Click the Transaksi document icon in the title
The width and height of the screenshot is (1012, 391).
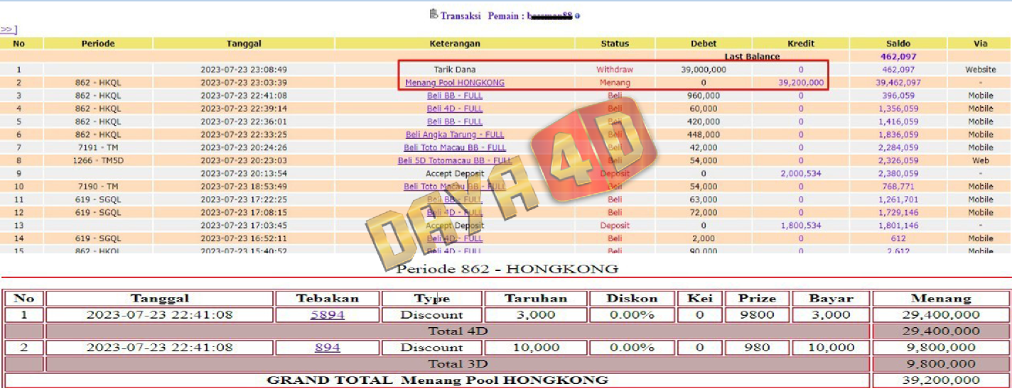click(434, 14)
